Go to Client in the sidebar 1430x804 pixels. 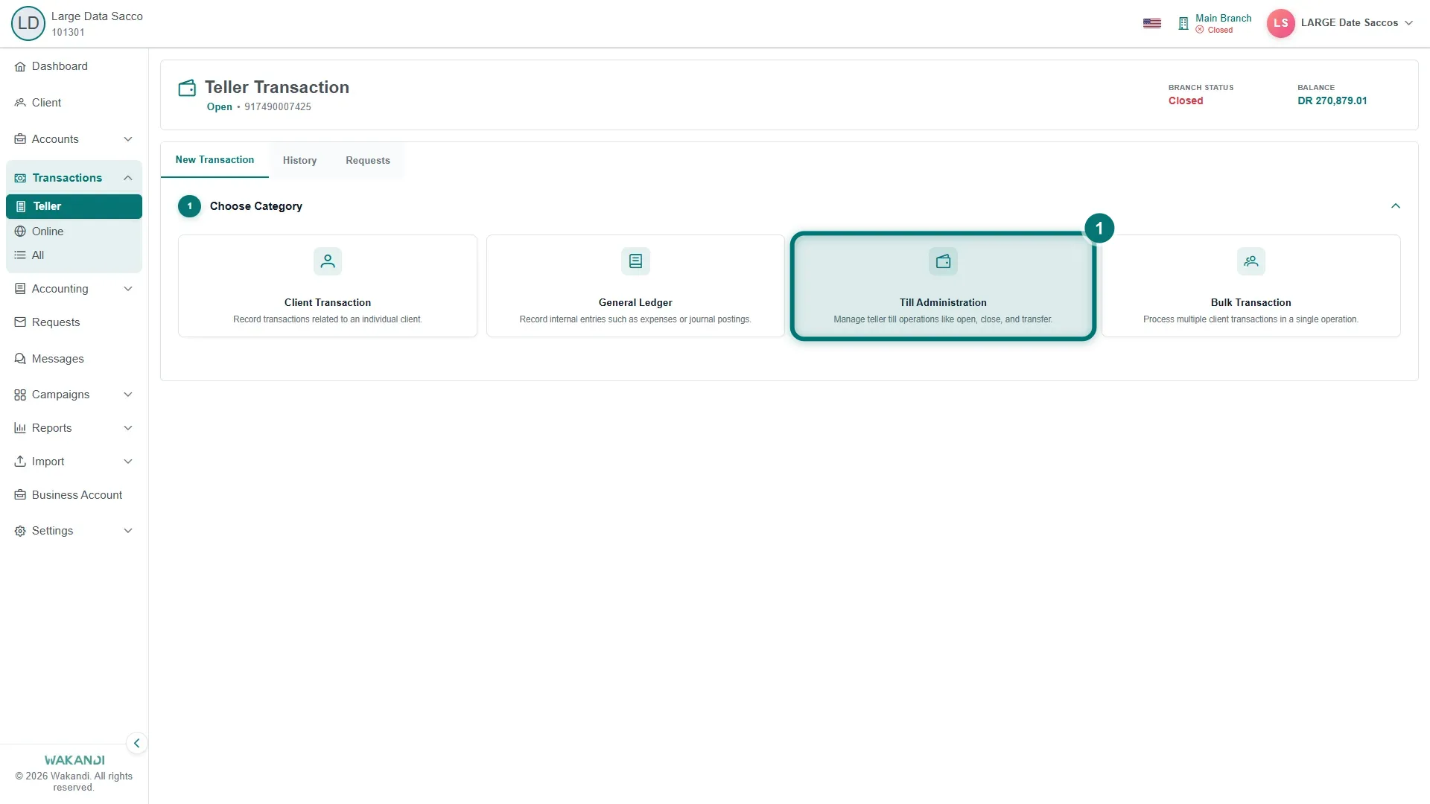click(x=46, y=103)
